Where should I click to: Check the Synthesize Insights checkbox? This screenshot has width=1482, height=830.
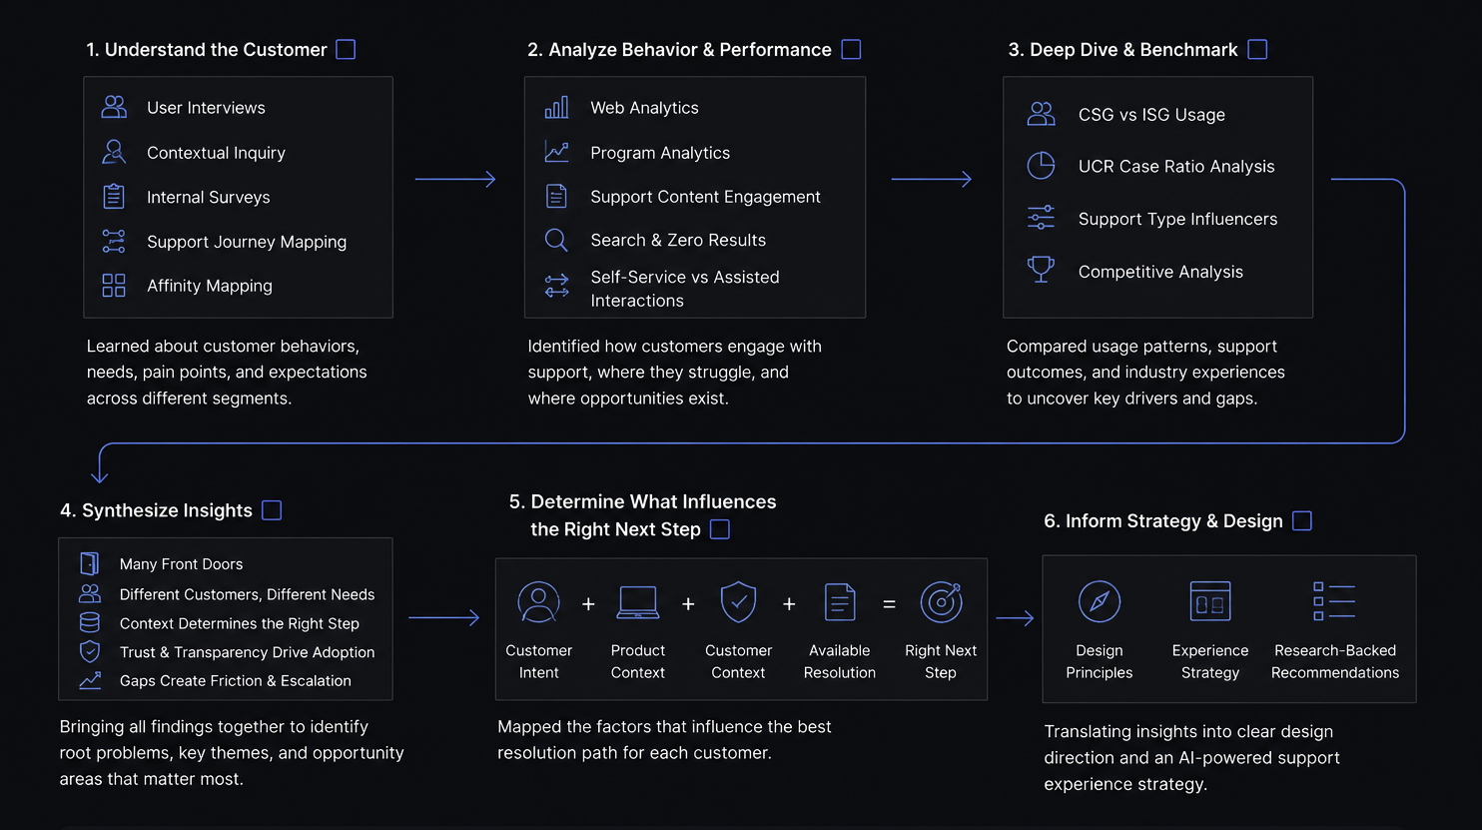272,510
